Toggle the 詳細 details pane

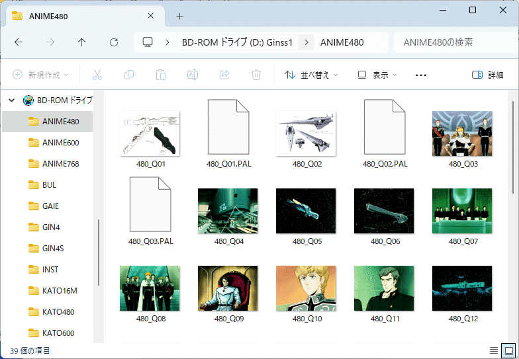click(487, 75)
